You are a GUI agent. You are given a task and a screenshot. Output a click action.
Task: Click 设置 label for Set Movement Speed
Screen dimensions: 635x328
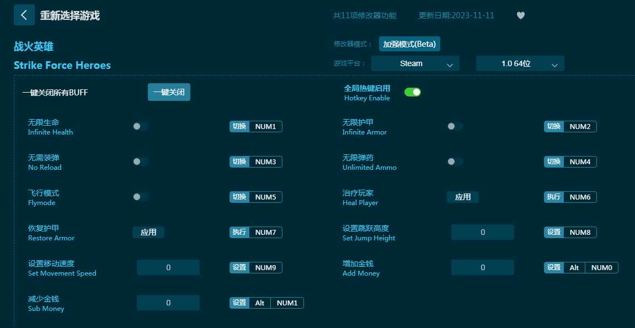pyautogui.click(x=239, y=267)
